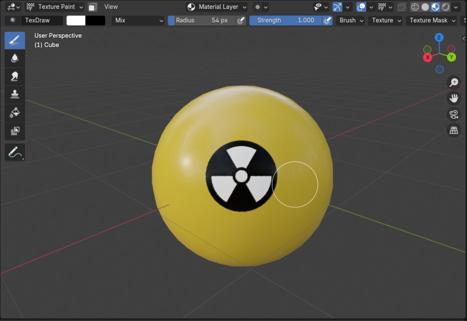Select the Smear tool

(x=14, y=76)
